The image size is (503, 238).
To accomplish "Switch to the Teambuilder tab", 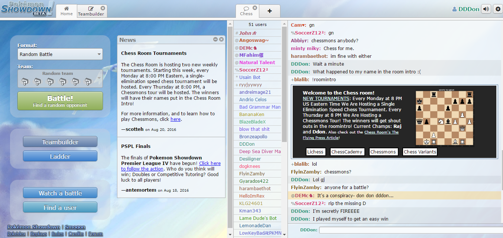I will coord(91,11).
